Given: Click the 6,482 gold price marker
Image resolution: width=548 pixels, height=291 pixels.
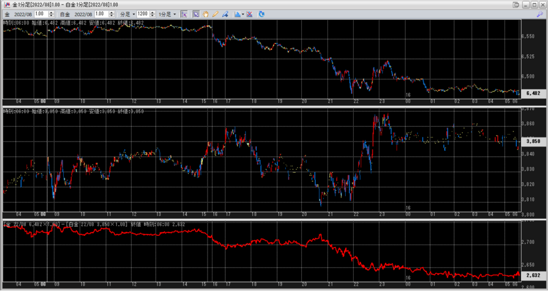Looking at the screenshot, I should click(x=532, y=93).
